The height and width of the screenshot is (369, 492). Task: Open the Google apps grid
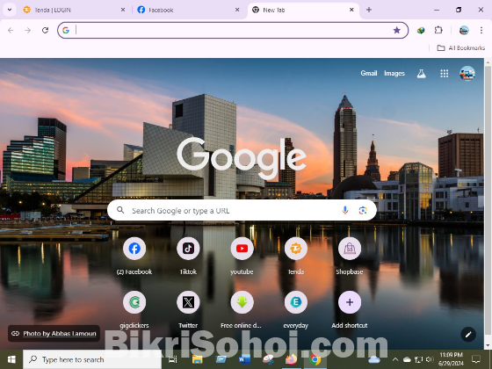tap(444, 74)
